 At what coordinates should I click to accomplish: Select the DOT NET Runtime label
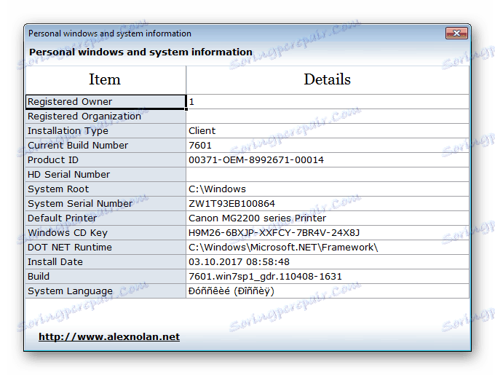tap(106, 247)
